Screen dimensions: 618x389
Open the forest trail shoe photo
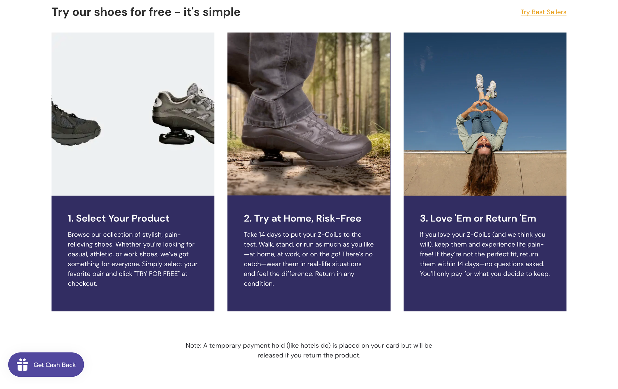(309, 114)
